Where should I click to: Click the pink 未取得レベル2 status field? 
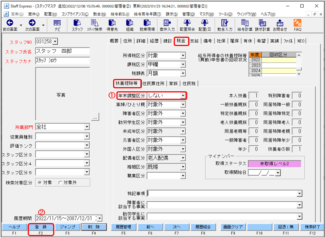click(274, 164)
